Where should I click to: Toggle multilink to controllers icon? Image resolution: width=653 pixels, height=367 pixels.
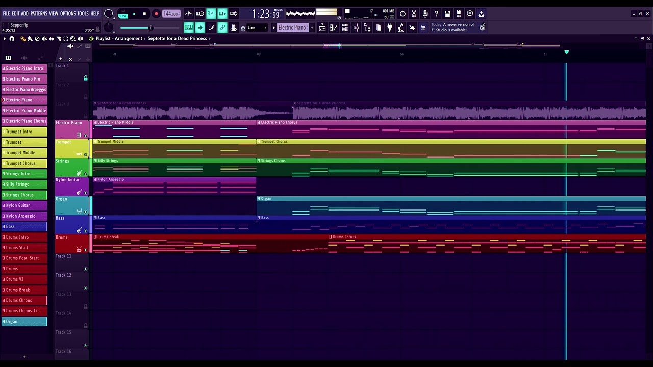click(222, 28)
